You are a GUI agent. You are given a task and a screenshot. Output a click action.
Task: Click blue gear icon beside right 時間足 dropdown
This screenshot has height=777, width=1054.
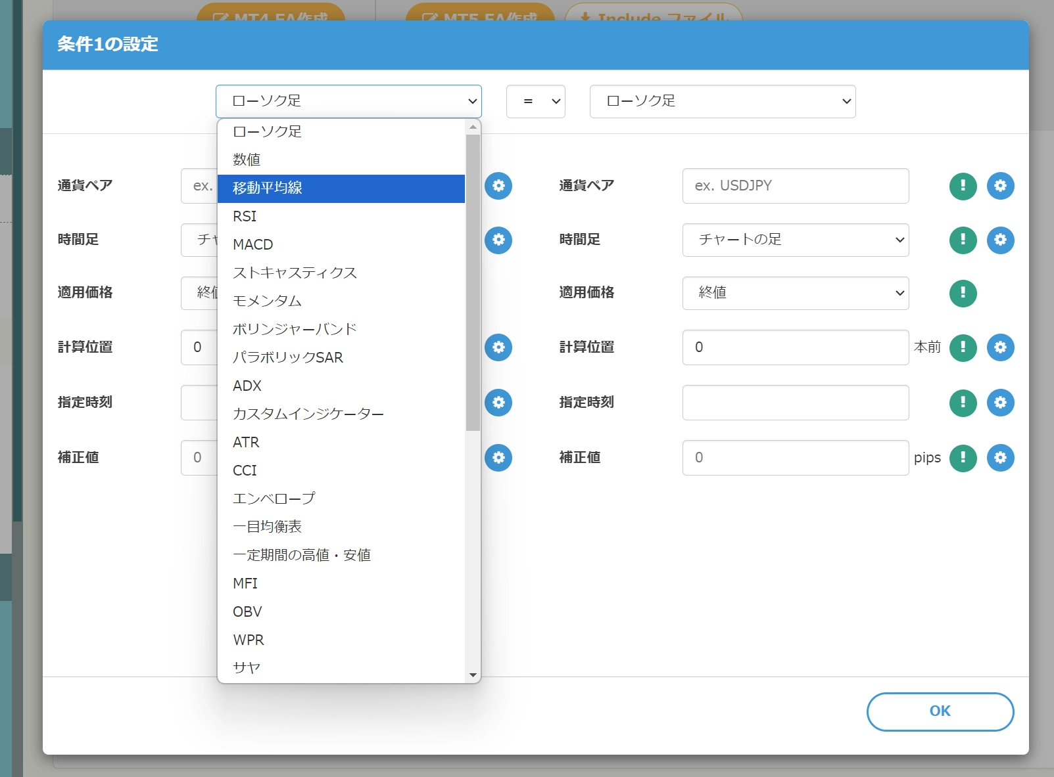1000,240
